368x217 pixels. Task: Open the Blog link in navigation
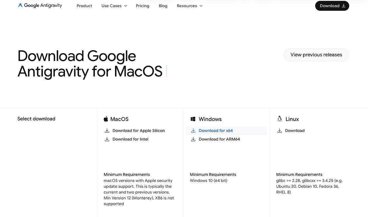[x=163, y=6]
